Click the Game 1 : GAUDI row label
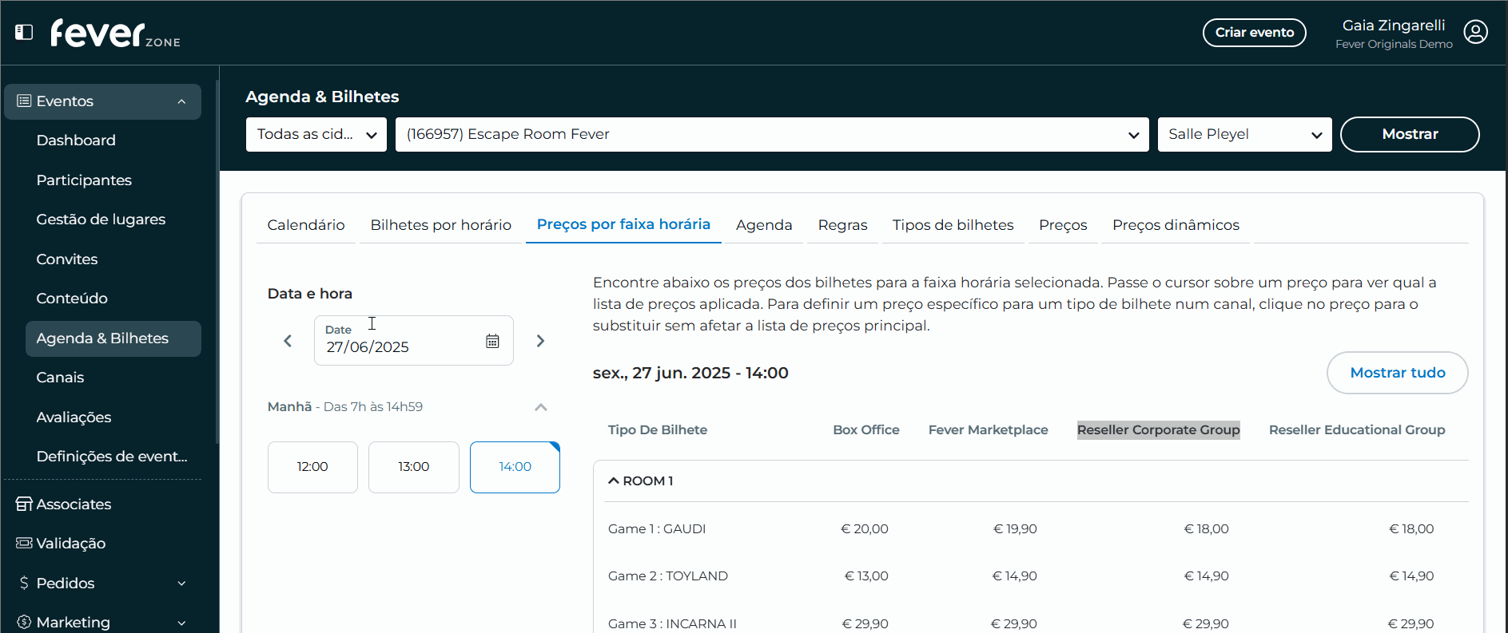 coord(657,529)
